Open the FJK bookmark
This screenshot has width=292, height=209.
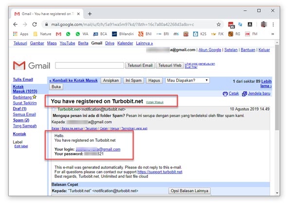pyautogui.click(x=217, y=34)
